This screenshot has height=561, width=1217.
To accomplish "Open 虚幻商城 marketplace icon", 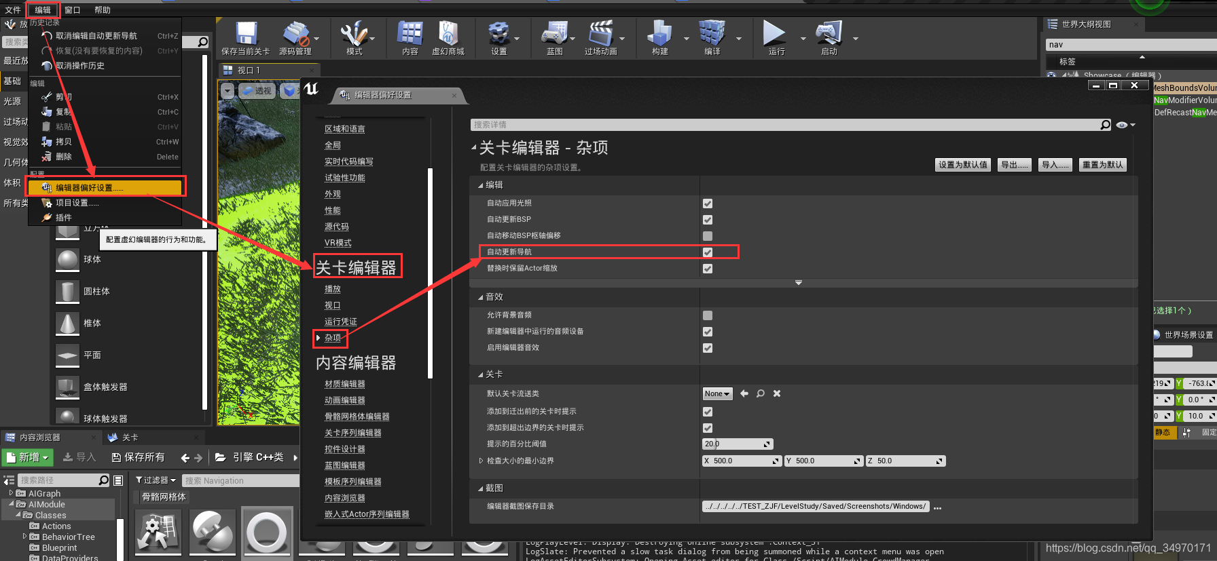I will coord(448,33).
